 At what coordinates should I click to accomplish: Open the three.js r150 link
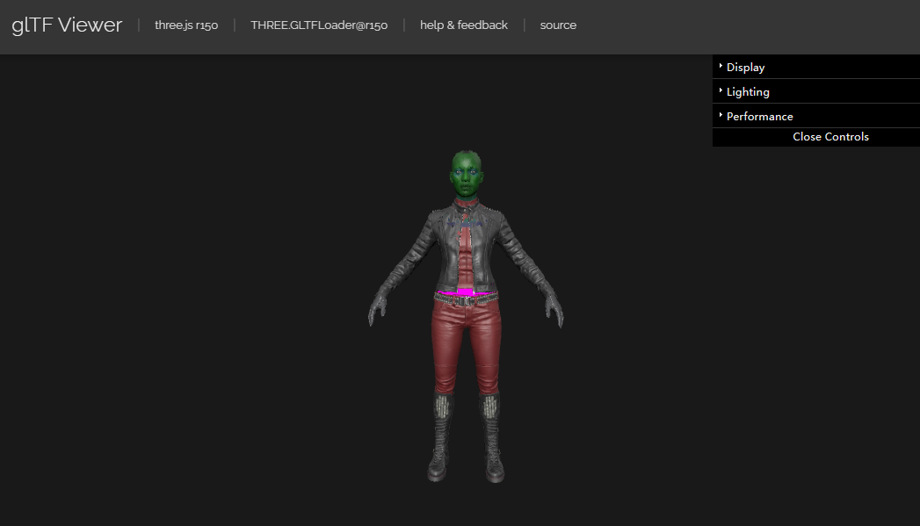click(186, 25)
